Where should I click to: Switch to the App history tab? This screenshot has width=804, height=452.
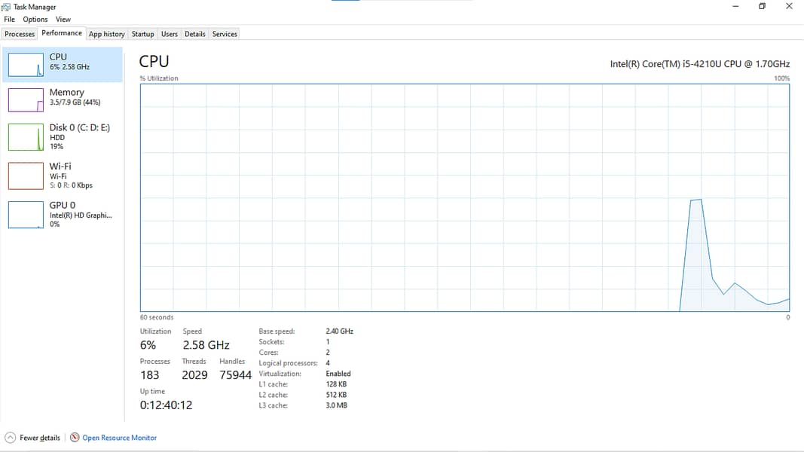(106, 34)
